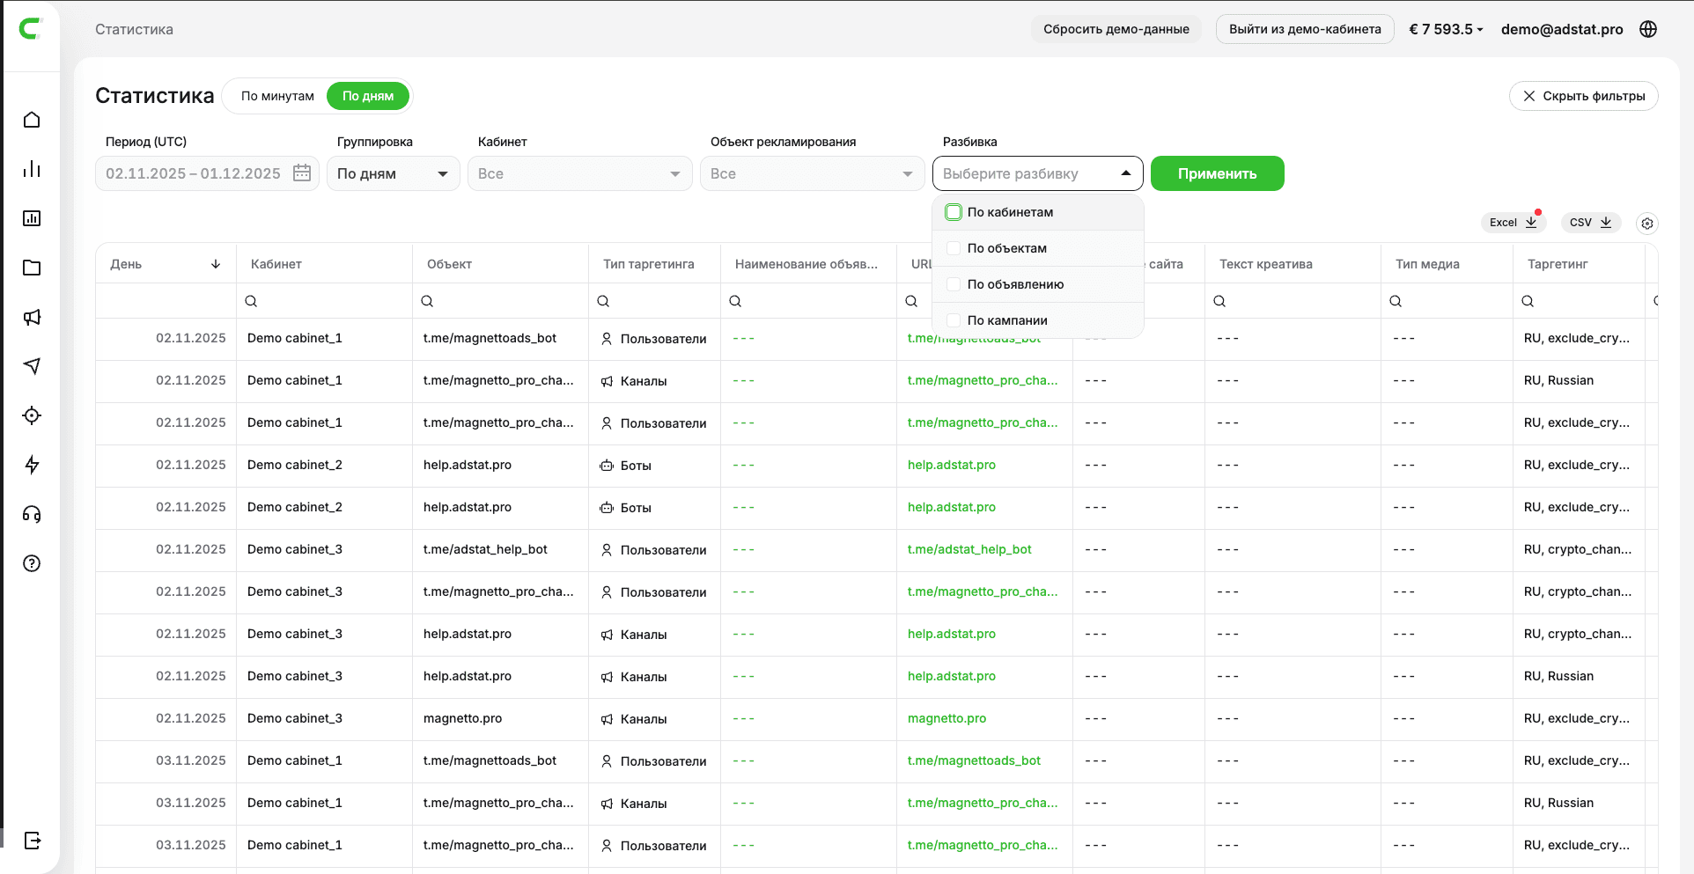The width and height of the screenshot is (1694, 874).
Task: Select the 'По дням' tab
Action: [x=367, y=96]
